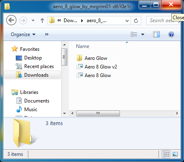
Task: Change your view via the toolbar view icon
Action: coord(134,34)
